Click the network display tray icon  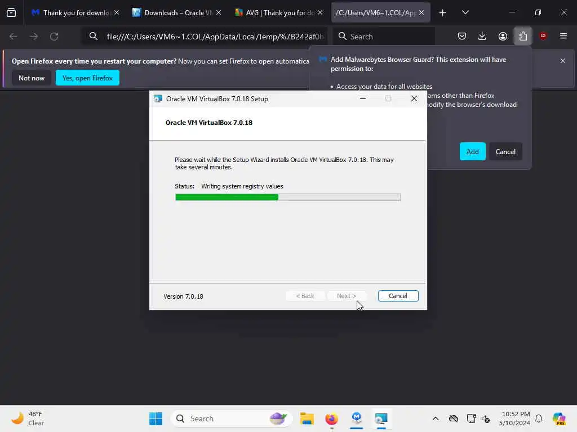[x=471, y=418]
